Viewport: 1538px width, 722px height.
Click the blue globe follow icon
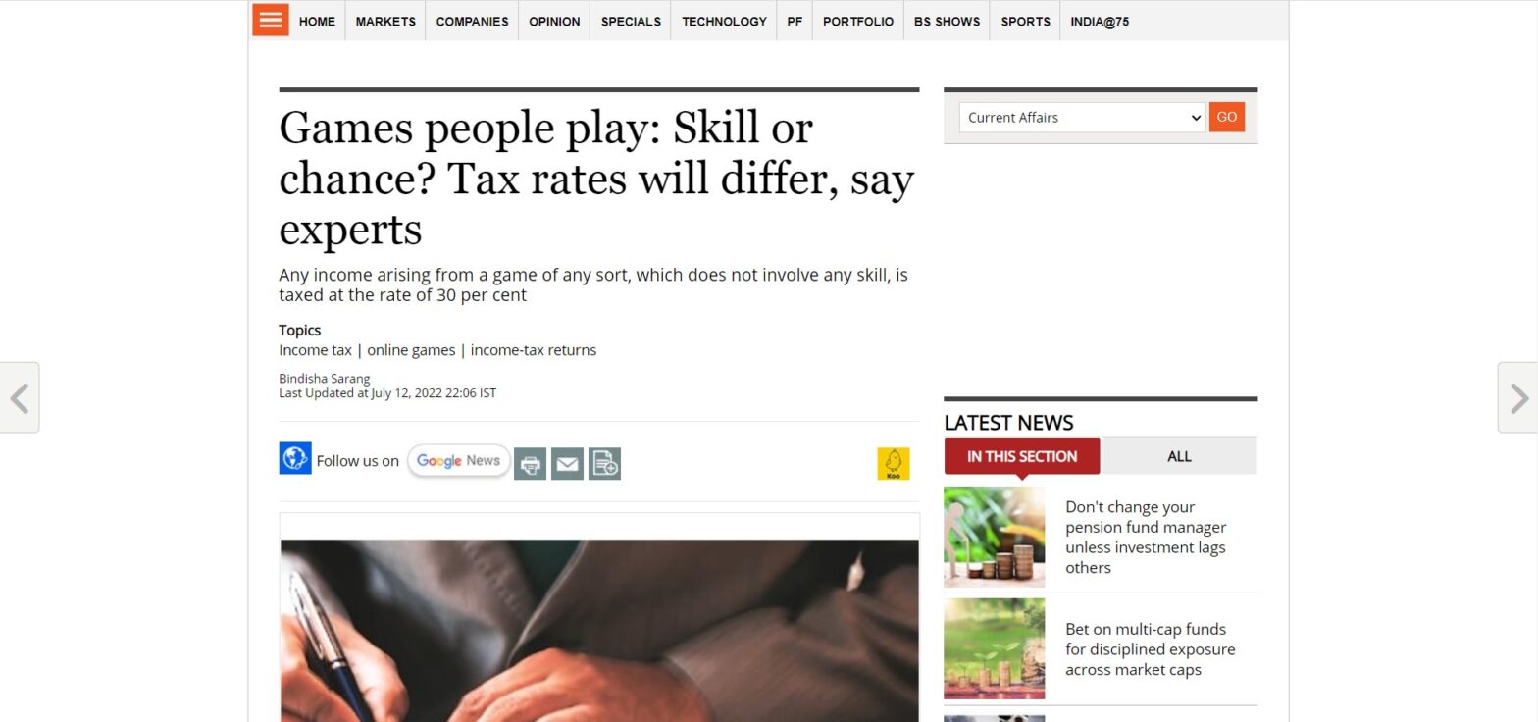point(295,458)
